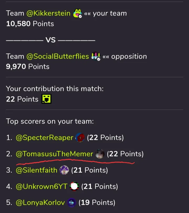Click SpecterReaper's round avatar icon
Screen dimensions: 189x213
pos(80,138)
